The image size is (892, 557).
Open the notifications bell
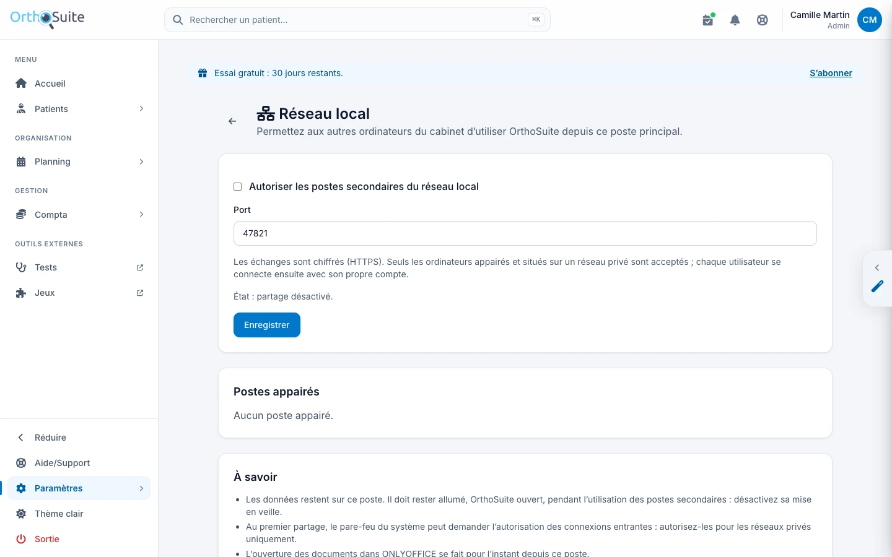pyautogui.click(x=735, y=20)
